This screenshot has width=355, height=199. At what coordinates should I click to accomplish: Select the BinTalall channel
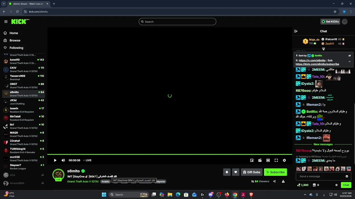tap(24, 118)
